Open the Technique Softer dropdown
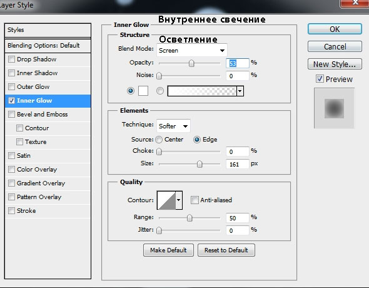 [173, 126]
